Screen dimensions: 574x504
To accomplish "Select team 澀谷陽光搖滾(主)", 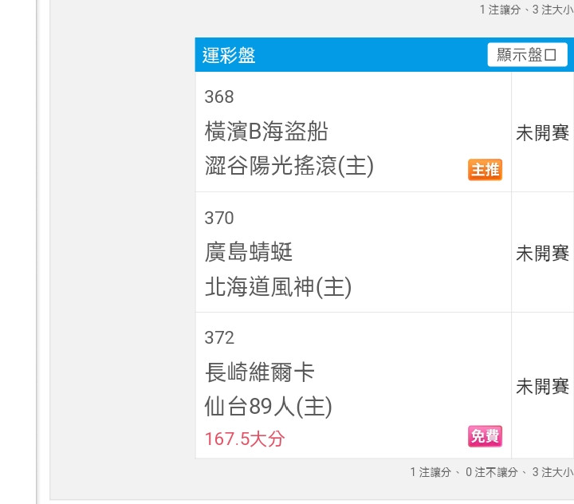I will [289, 166].
